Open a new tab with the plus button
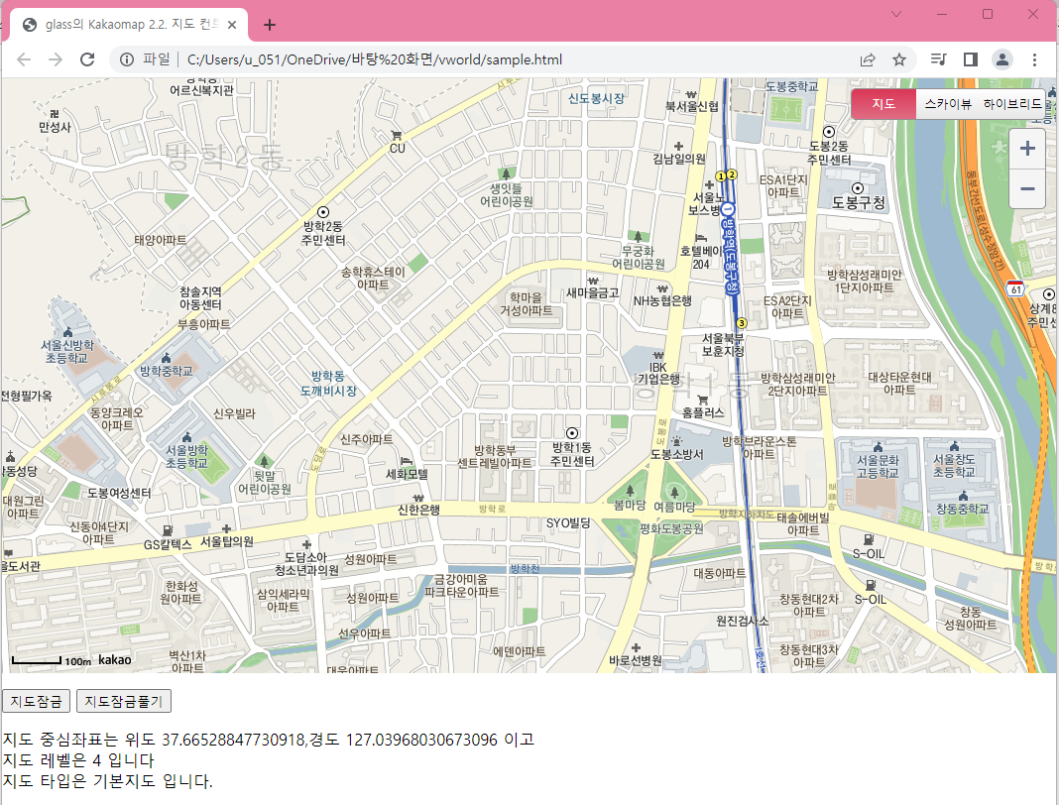This screenshot has height=805, width=1059. [x=270, y=25]
